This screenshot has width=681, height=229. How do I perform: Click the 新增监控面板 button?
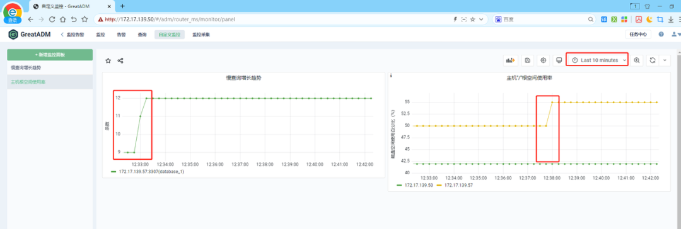50,55
